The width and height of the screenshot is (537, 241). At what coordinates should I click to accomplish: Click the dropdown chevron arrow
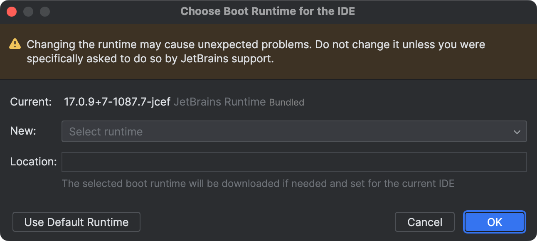click(517, 131)
